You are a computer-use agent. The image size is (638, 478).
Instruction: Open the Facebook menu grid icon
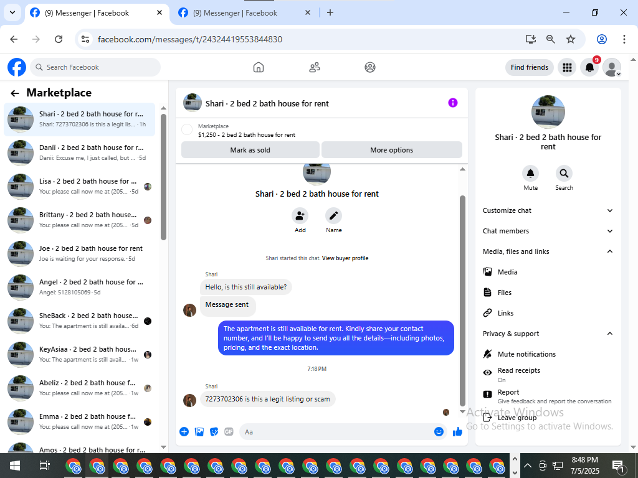click(x=567, y=67)
